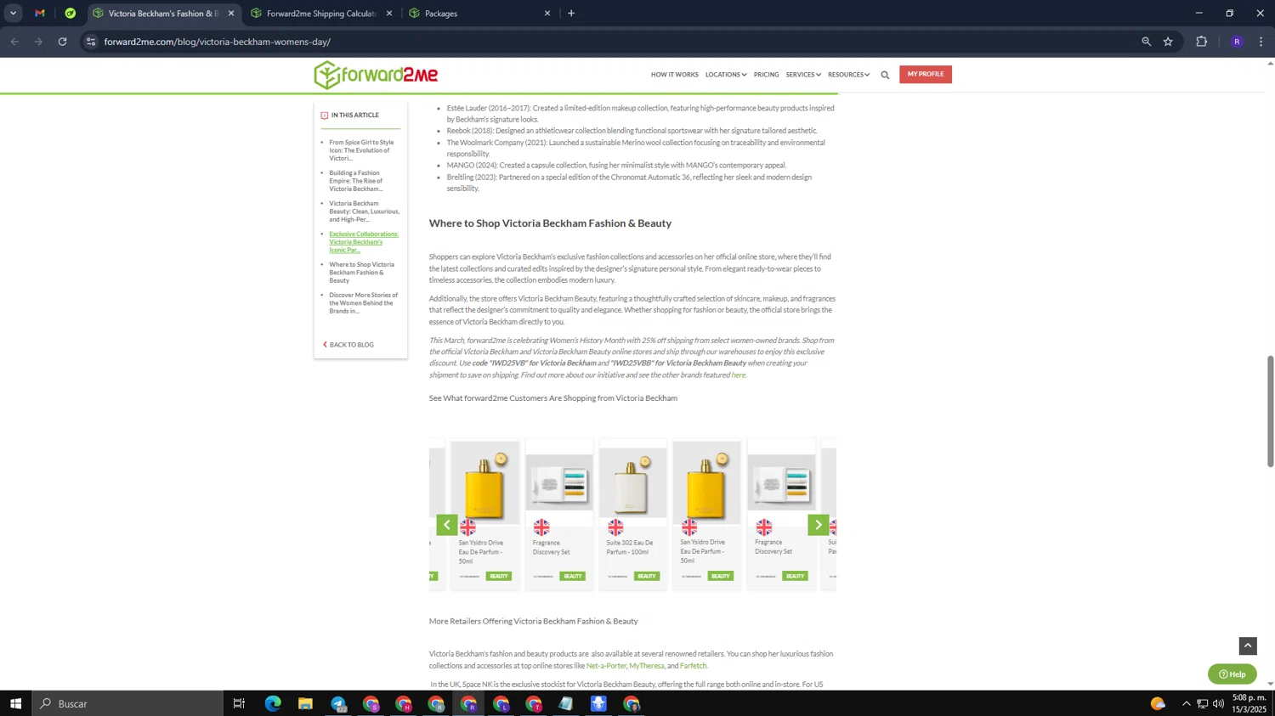This screenshot has height=716, width=1275.
Task: Open the site search magnifier
Action: (x=885, y=76)
